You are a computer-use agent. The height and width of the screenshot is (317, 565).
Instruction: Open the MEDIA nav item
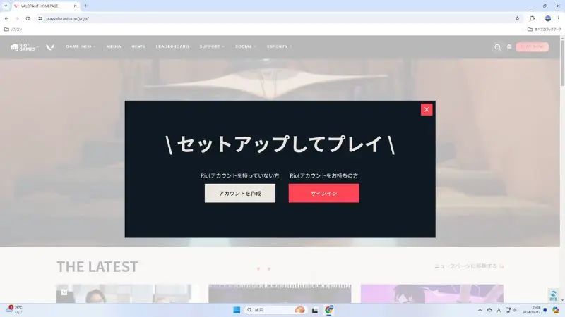coord(114,46)
